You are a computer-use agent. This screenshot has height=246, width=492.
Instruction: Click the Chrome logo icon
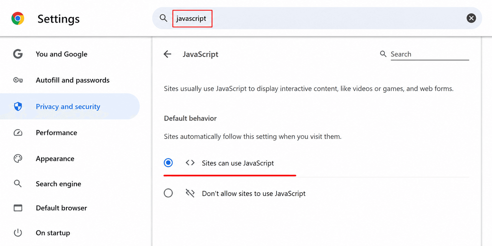point(18,18)
